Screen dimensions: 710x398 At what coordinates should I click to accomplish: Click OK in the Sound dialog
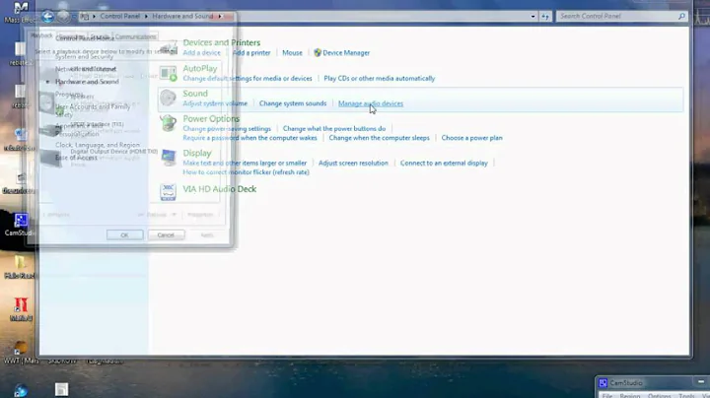pos(124,235)
